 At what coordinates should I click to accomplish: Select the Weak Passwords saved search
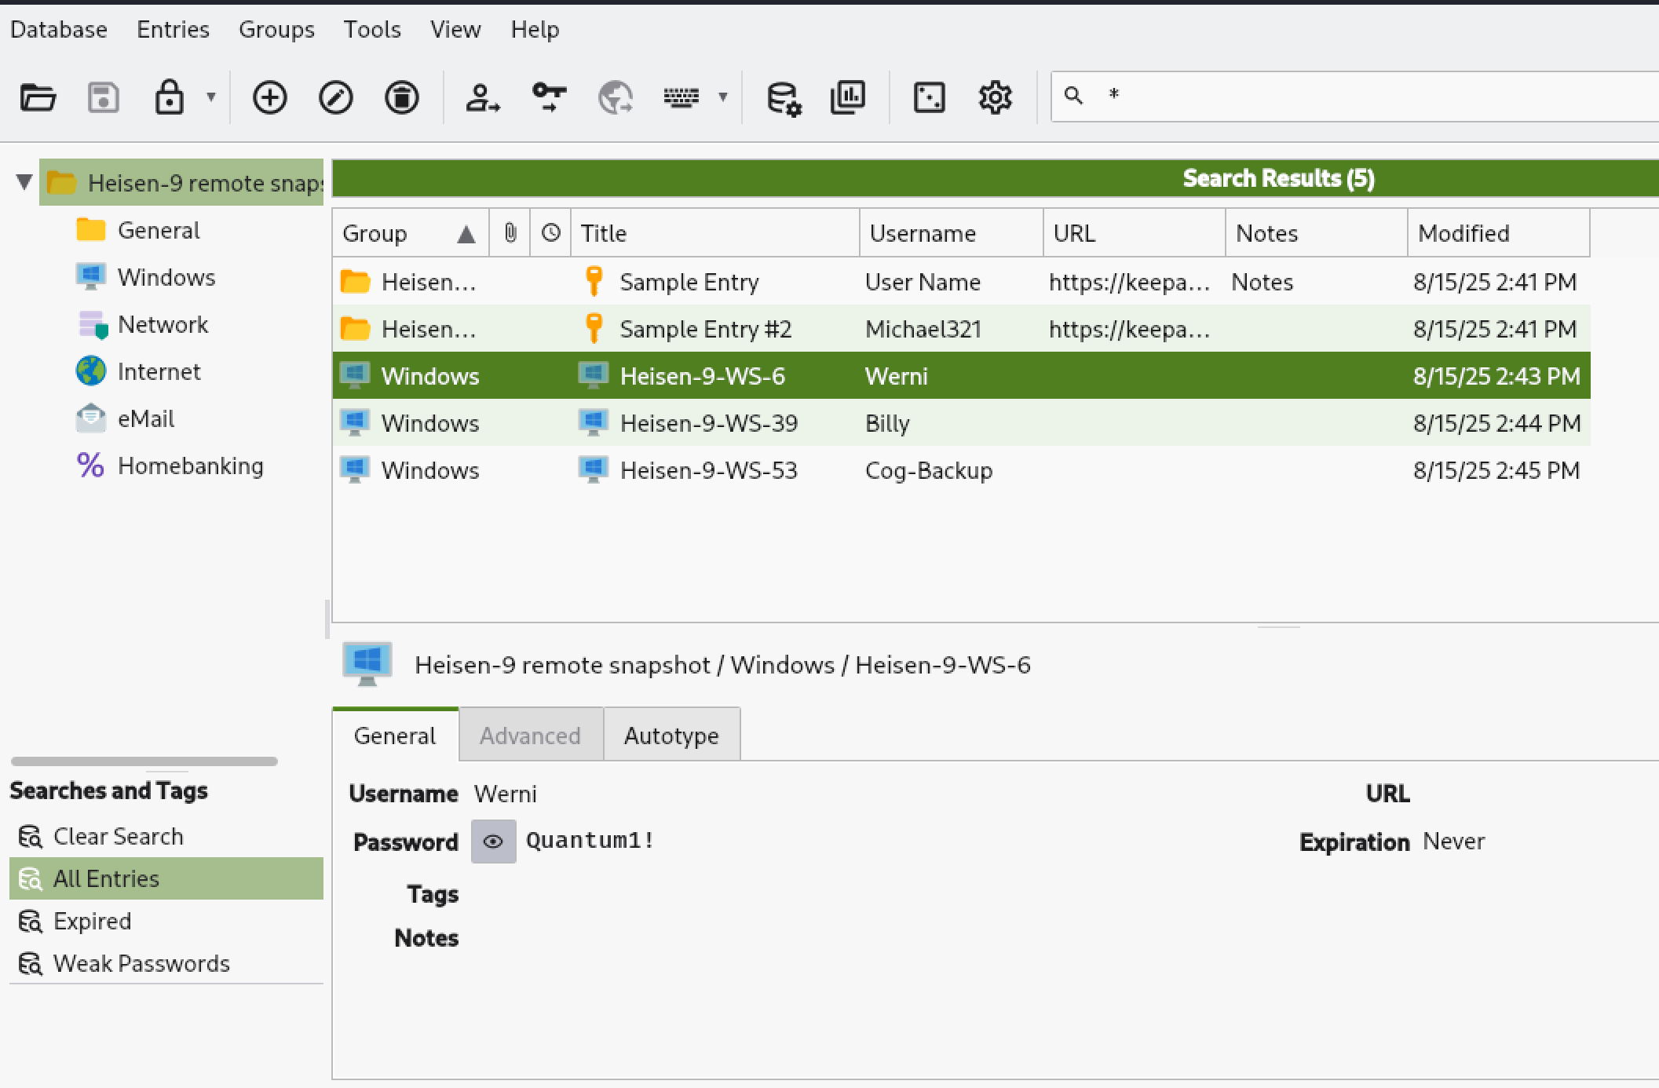click(141, 964)
